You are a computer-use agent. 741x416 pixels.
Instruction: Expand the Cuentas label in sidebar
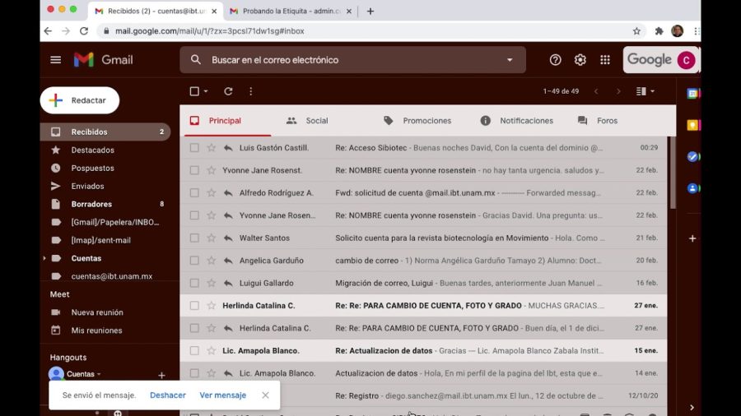click(44, 258)
